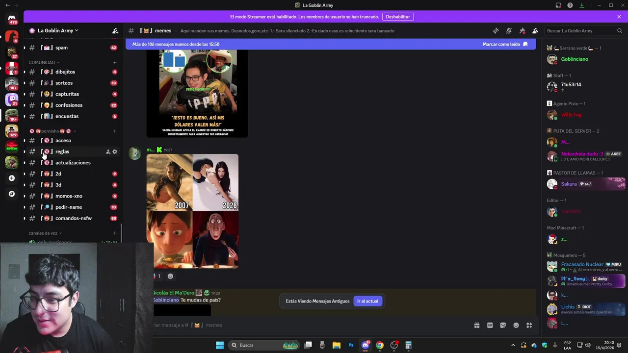Open the GIF picker icon
The image size is (628, 353).
(x=490, y=325)
